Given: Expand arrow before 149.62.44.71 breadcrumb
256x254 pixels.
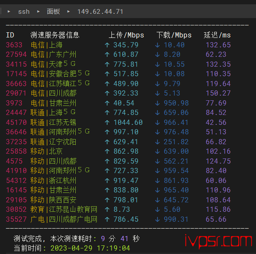Looking at the screenshot, I should (x=68, y=12).
